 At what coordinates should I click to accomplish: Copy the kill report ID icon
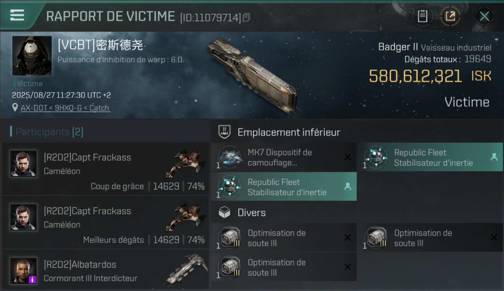tap(247, 17)
